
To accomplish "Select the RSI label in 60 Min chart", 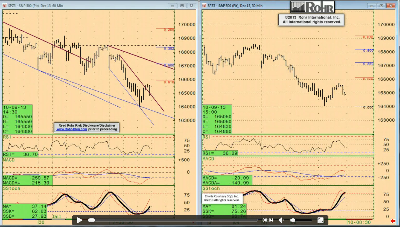I will tap(6, 137).
